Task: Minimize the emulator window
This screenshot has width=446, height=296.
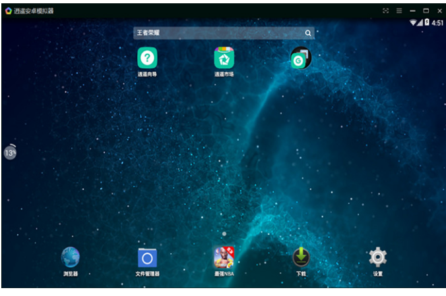Action: [412, 11]
